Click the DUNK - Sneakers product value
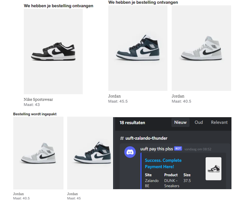This screenshot has width=239, height=205. point(172,183)
